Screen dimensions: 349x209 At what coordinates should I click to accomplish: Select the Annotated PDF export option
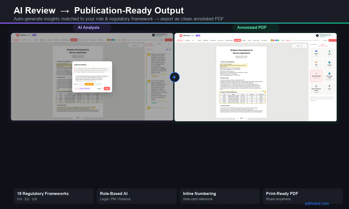(316, 76)
